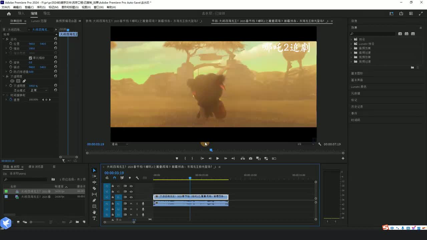427x240 pixels.
Task: Click the Add Marker icon in Program Monitor
Action: click(x=177, y=159)
